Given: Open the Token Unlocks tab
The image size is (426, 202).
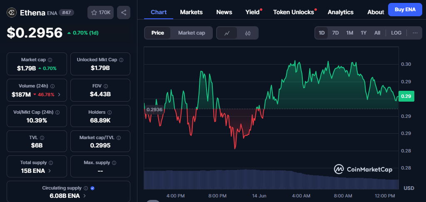Looking at the screenshot, I should [294, 12].
